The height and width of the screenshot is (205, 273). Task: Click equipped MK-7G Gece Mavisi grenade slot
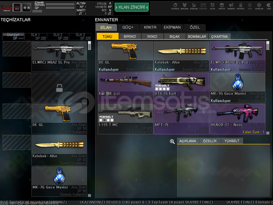[x=59, y=182]
